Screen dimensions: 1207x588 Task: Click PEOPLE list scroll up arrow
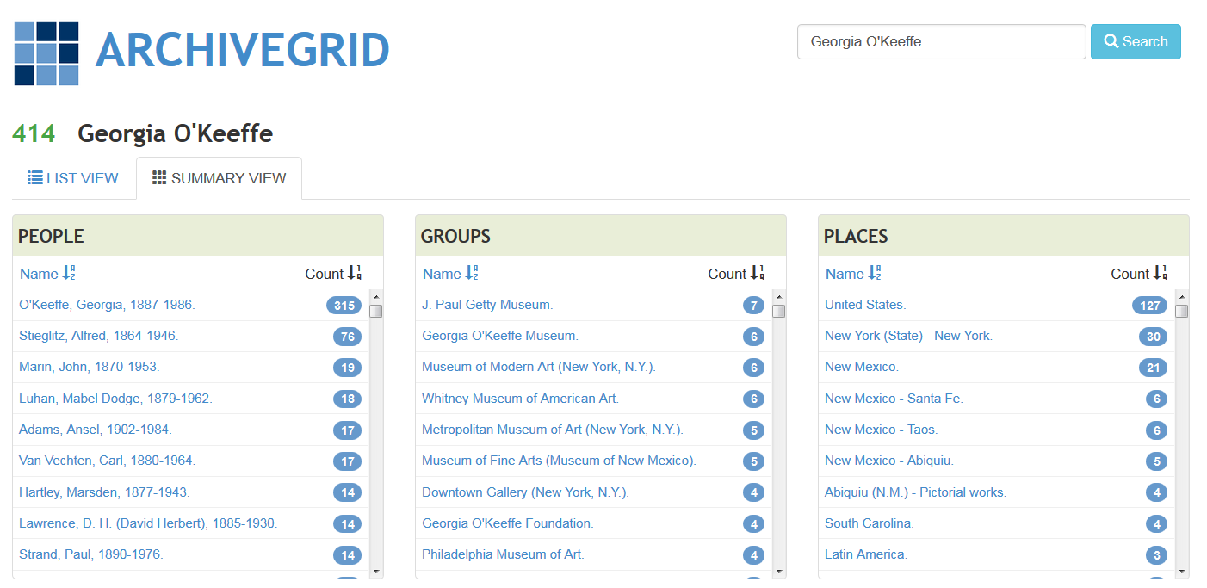tap(376, 296)
